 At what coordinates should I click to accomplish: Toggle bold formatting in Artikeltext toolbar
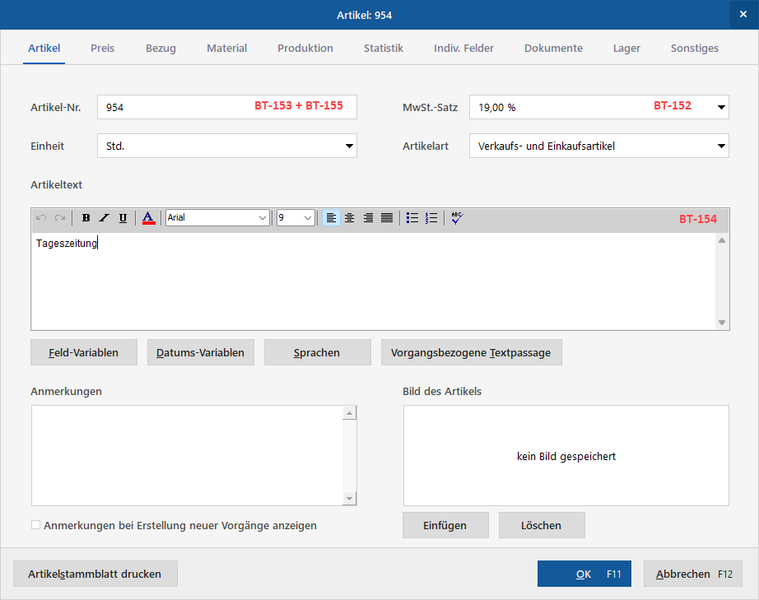86,218
